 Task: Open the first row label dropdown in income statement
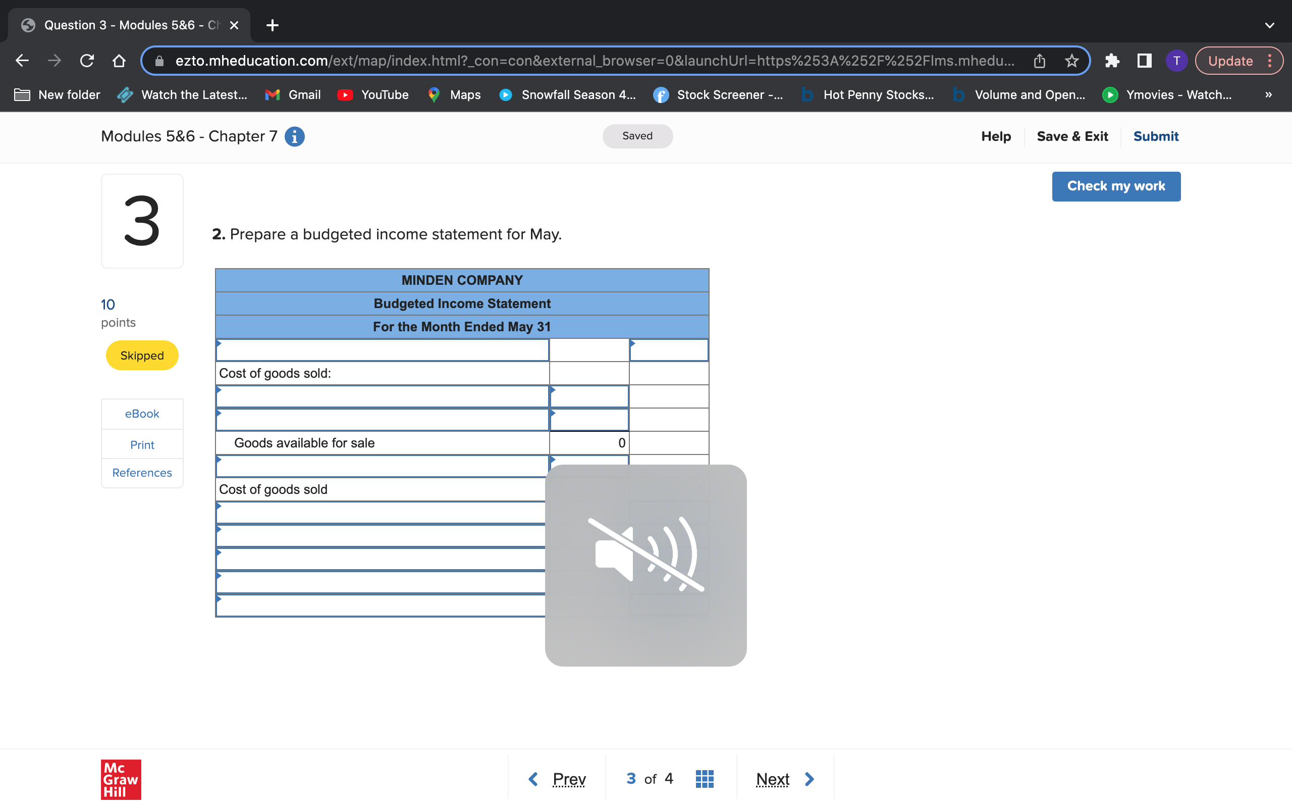[382, 350]
